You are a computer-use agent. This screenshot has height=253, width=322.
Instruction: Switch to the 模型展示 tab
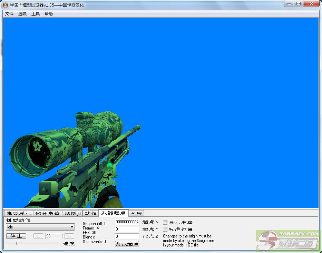19,213
